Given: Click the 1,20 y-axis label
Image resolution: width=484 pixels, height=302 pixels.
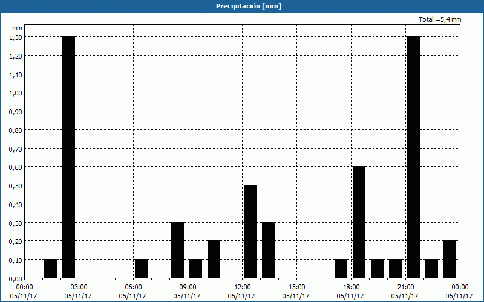Looking at the screenshot, I should click(16, 56).
